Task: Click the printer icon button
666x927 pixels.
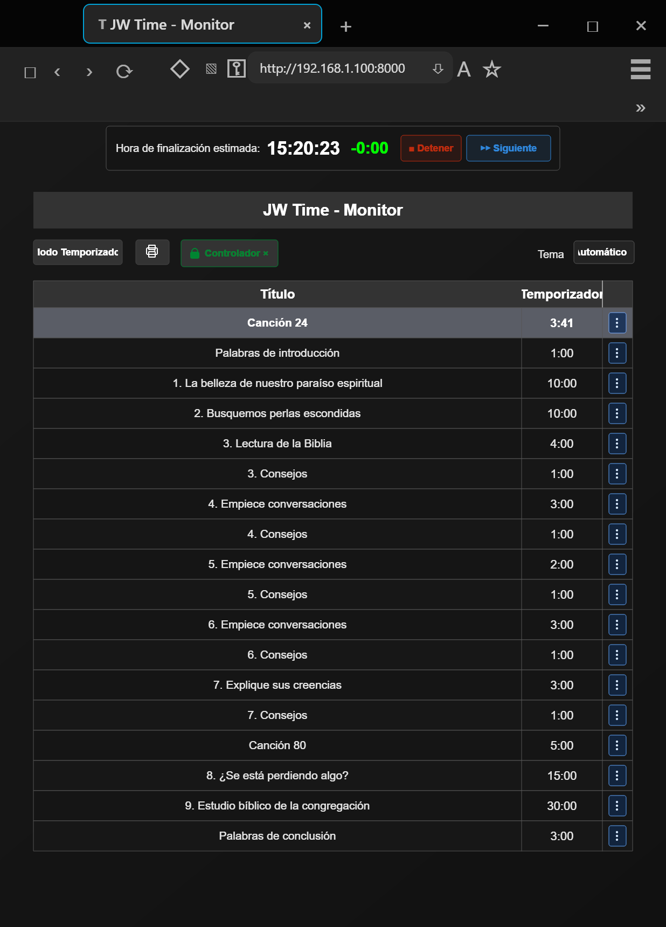Action: tap(152, 252)
